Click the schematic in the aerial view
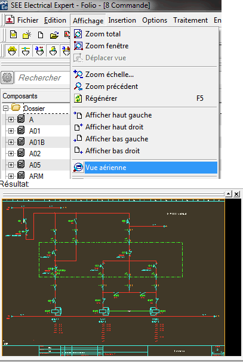This screenshot has height=362, width=243. [113, 277]
